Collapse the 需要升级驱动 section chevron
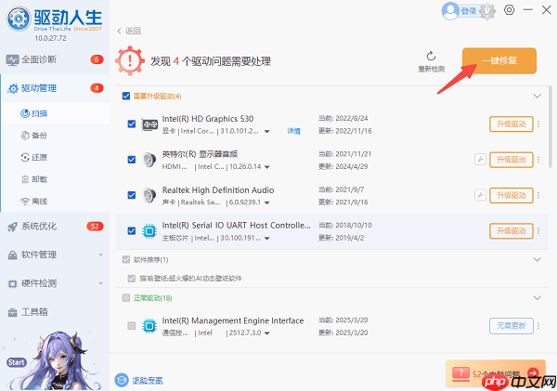 pyautogui.click(x=537, y=96)
